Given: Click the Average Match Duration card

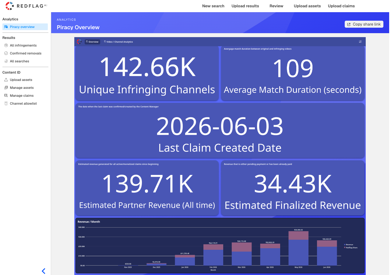Looking at the screenshot, I should pyautogui.click(x=293, y=73).
